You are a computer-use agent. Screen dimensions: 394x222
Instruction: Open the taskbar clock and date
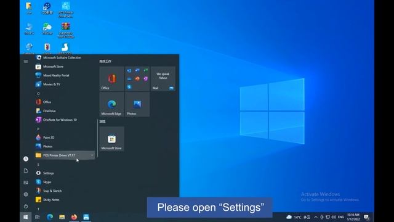[353, 217]
